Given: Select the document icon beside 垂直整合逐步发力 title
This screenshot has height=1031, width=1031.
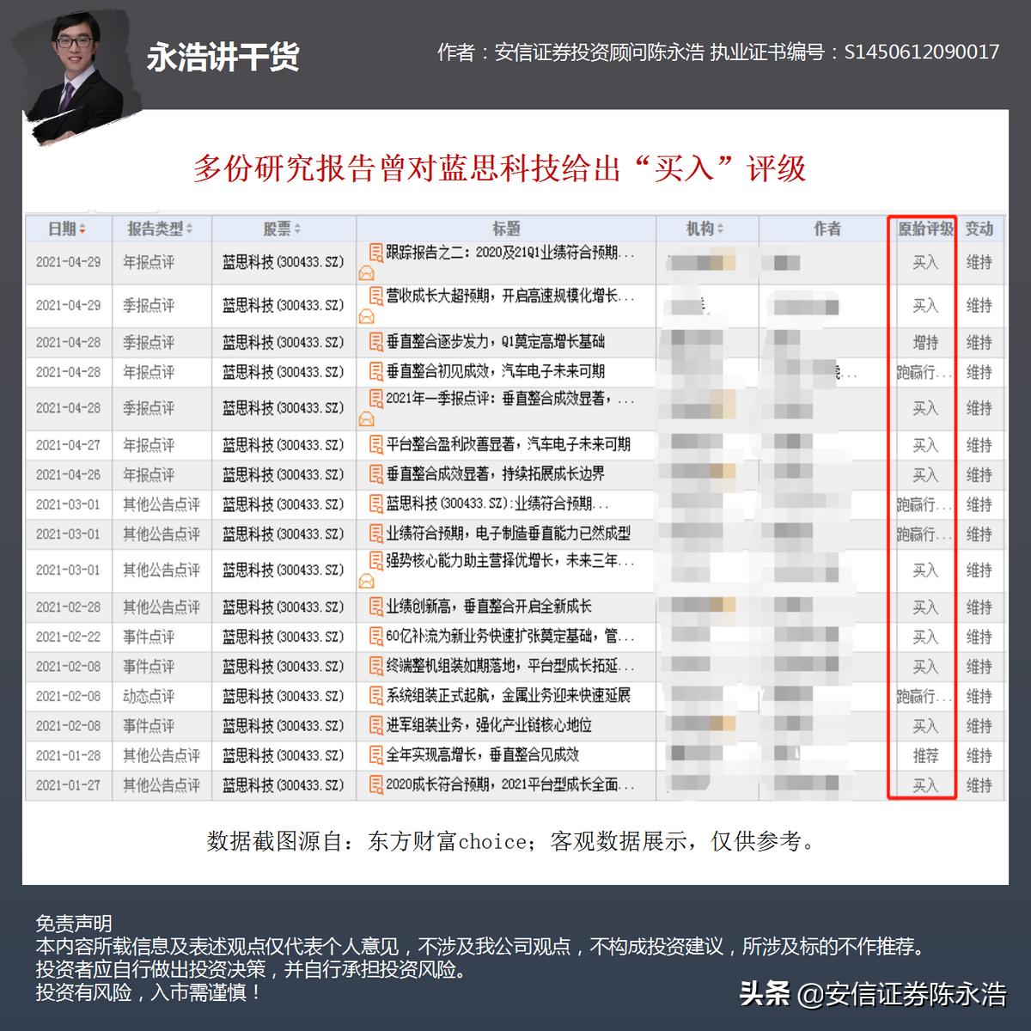Looking at the screenshot, I should (x=375, y=342).
